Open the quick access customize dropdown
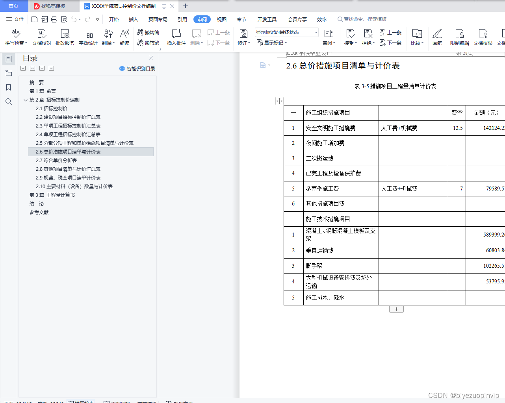This screenshot has width=505, height=403. [x=97, y=19]
